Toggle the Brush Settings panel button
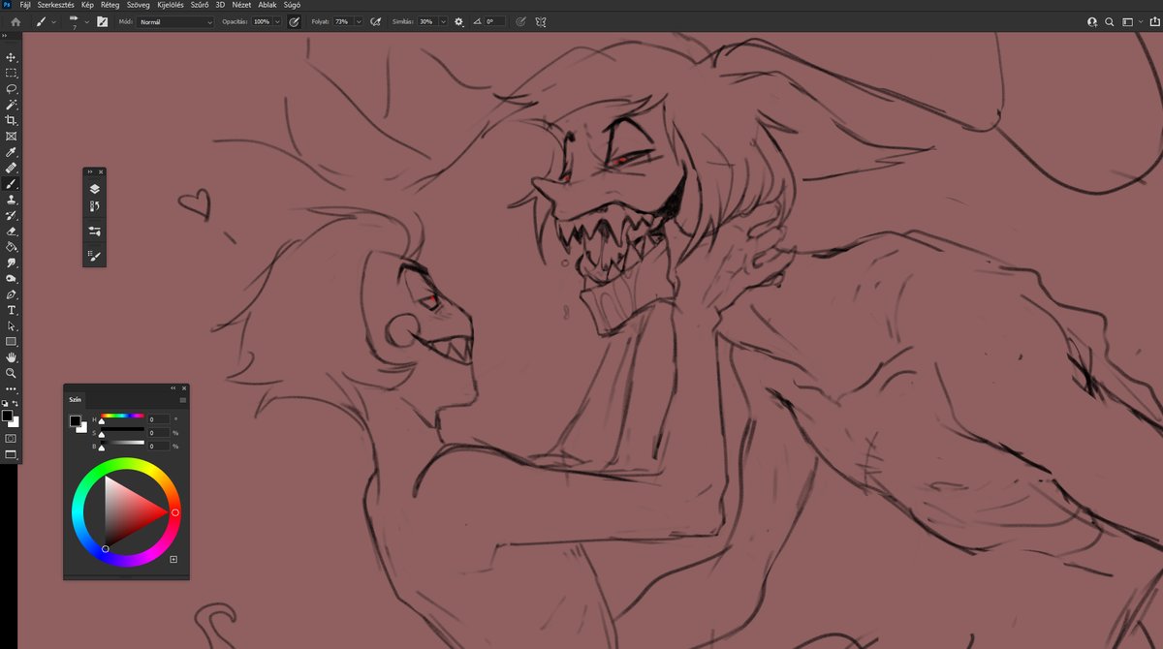The height and width of the screenshot is (649, 1163). coord(102,21)
